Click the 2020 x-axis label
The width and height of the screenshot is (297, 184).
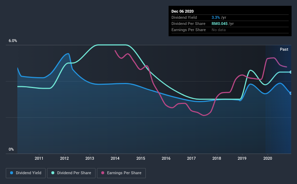click(x=268, y=158)
